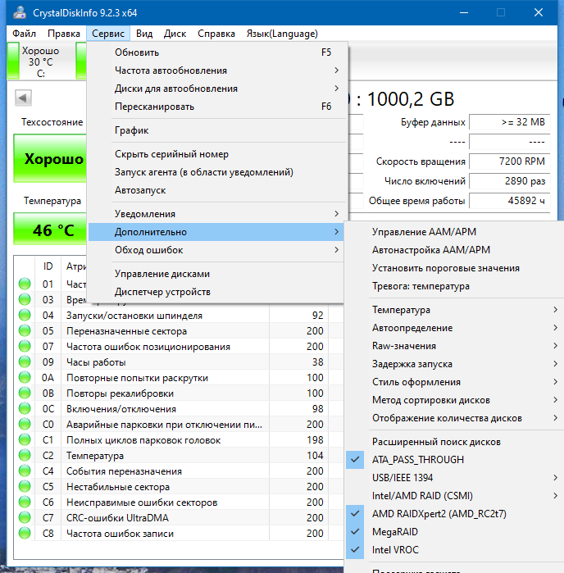Expand Диски для автообновления submenu

(216, 89)
